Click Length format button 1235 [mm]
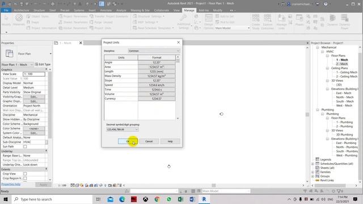Screen dimensions: 363x204 click(157, 71)
